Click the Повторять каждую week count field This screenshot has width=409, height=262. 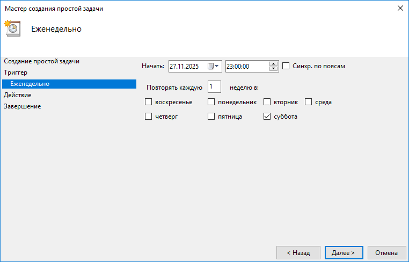pyautogui.click(x=214, y=86)
